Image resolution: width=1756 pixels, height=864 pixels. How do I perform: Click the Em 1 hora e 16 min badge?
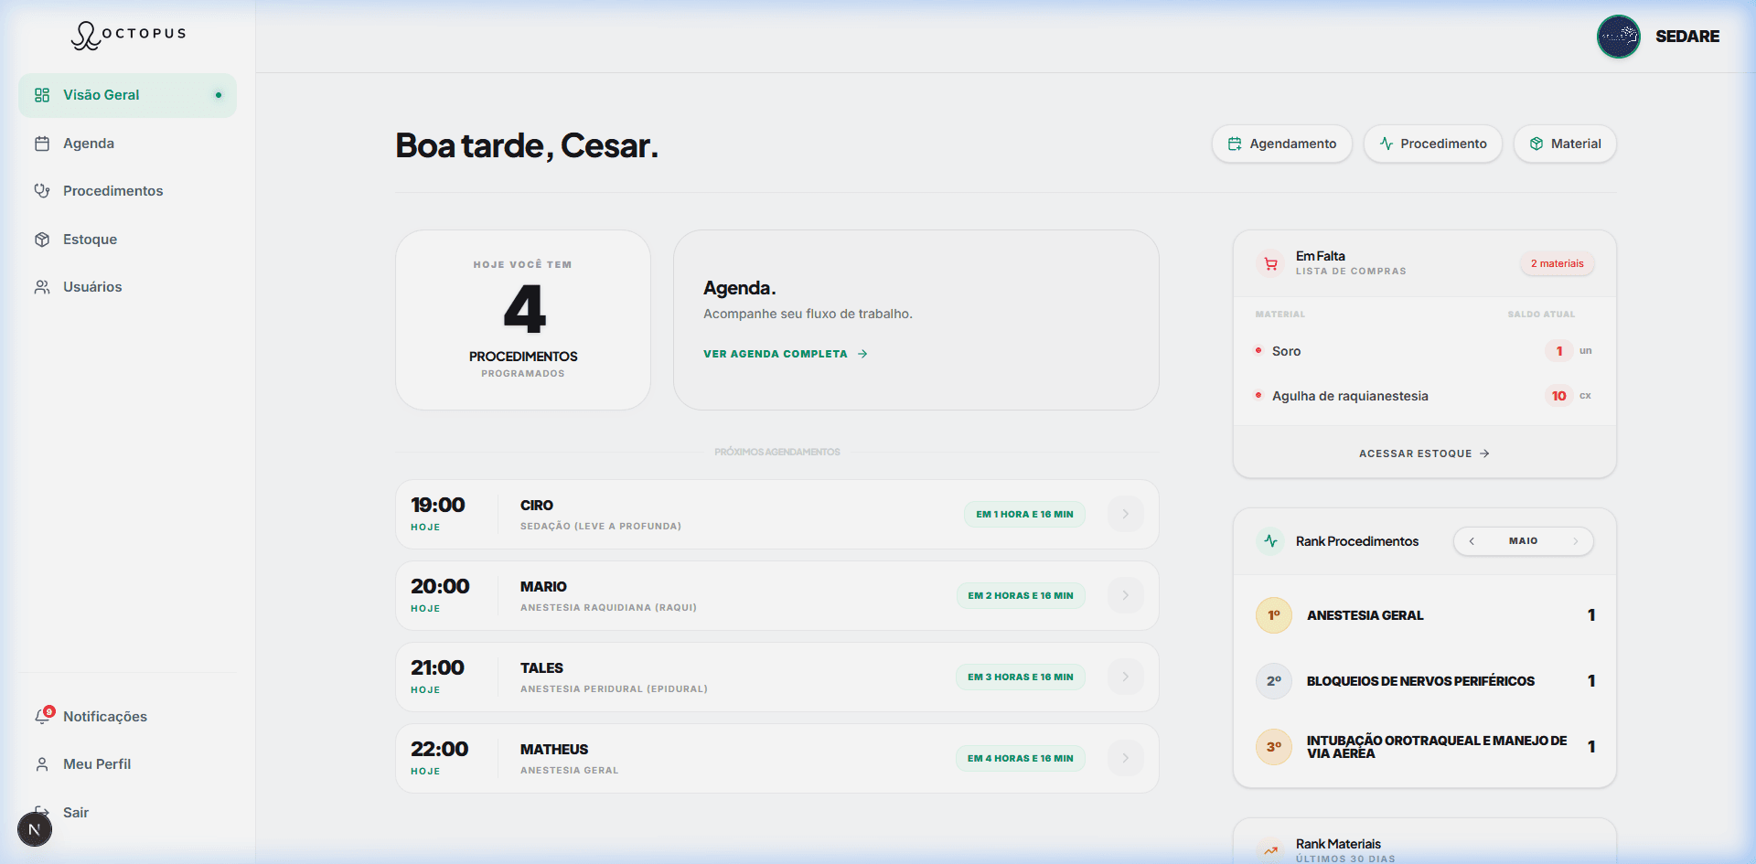(1024, 514)
